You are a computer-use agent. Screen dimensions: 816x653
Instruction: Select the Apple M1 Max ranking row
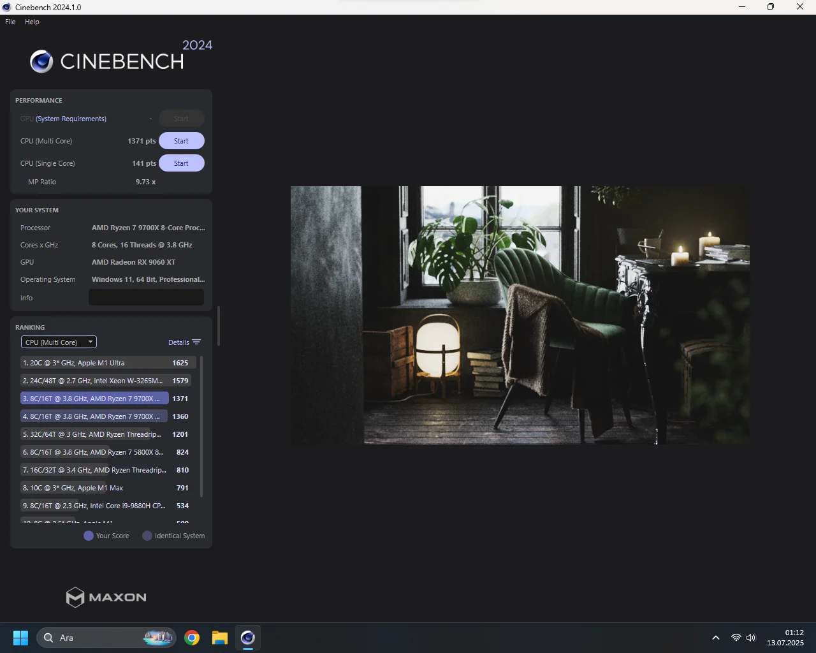106,488
